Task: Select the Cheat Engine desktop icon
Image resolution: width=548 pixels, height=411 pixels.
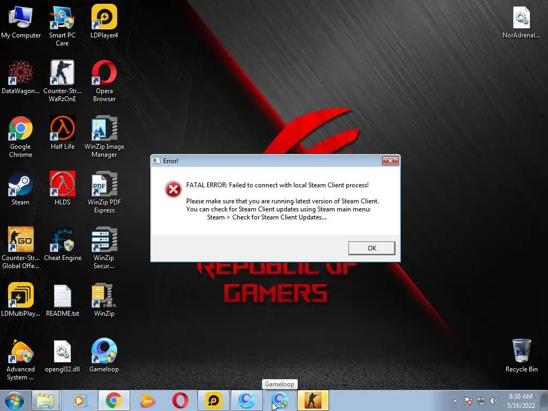Action: pyautogui.click(x=62, y=244)
